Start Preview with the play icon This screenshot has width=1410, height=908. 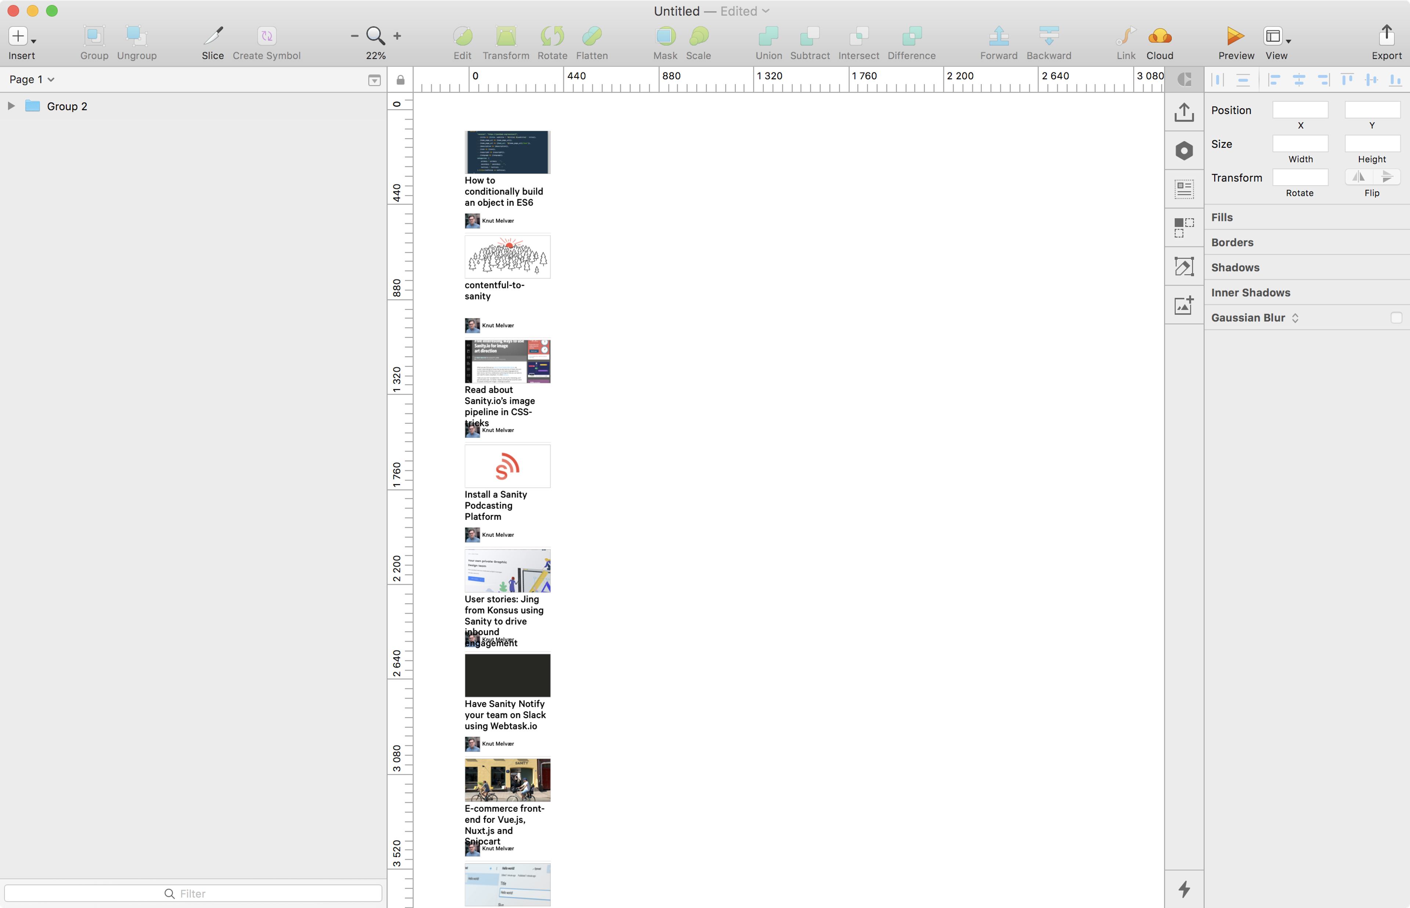1236,37
